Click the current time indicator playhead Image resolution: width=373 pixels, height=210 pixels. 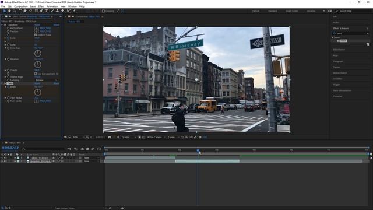click(x=198, y=150)
